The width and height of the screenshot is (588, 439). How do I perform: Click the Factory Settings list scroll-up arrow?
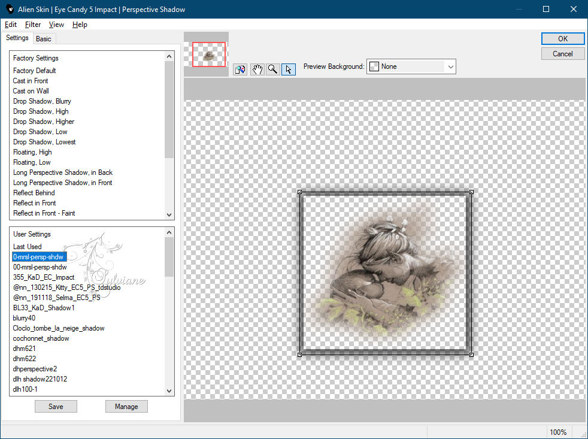(x=169, y=56)
